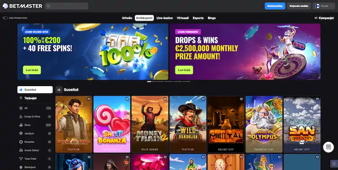Favorite the Money Train 2 heart icon
Image resolution: width=338 pixels, height=170 pixels.
[x=165, y=99]
